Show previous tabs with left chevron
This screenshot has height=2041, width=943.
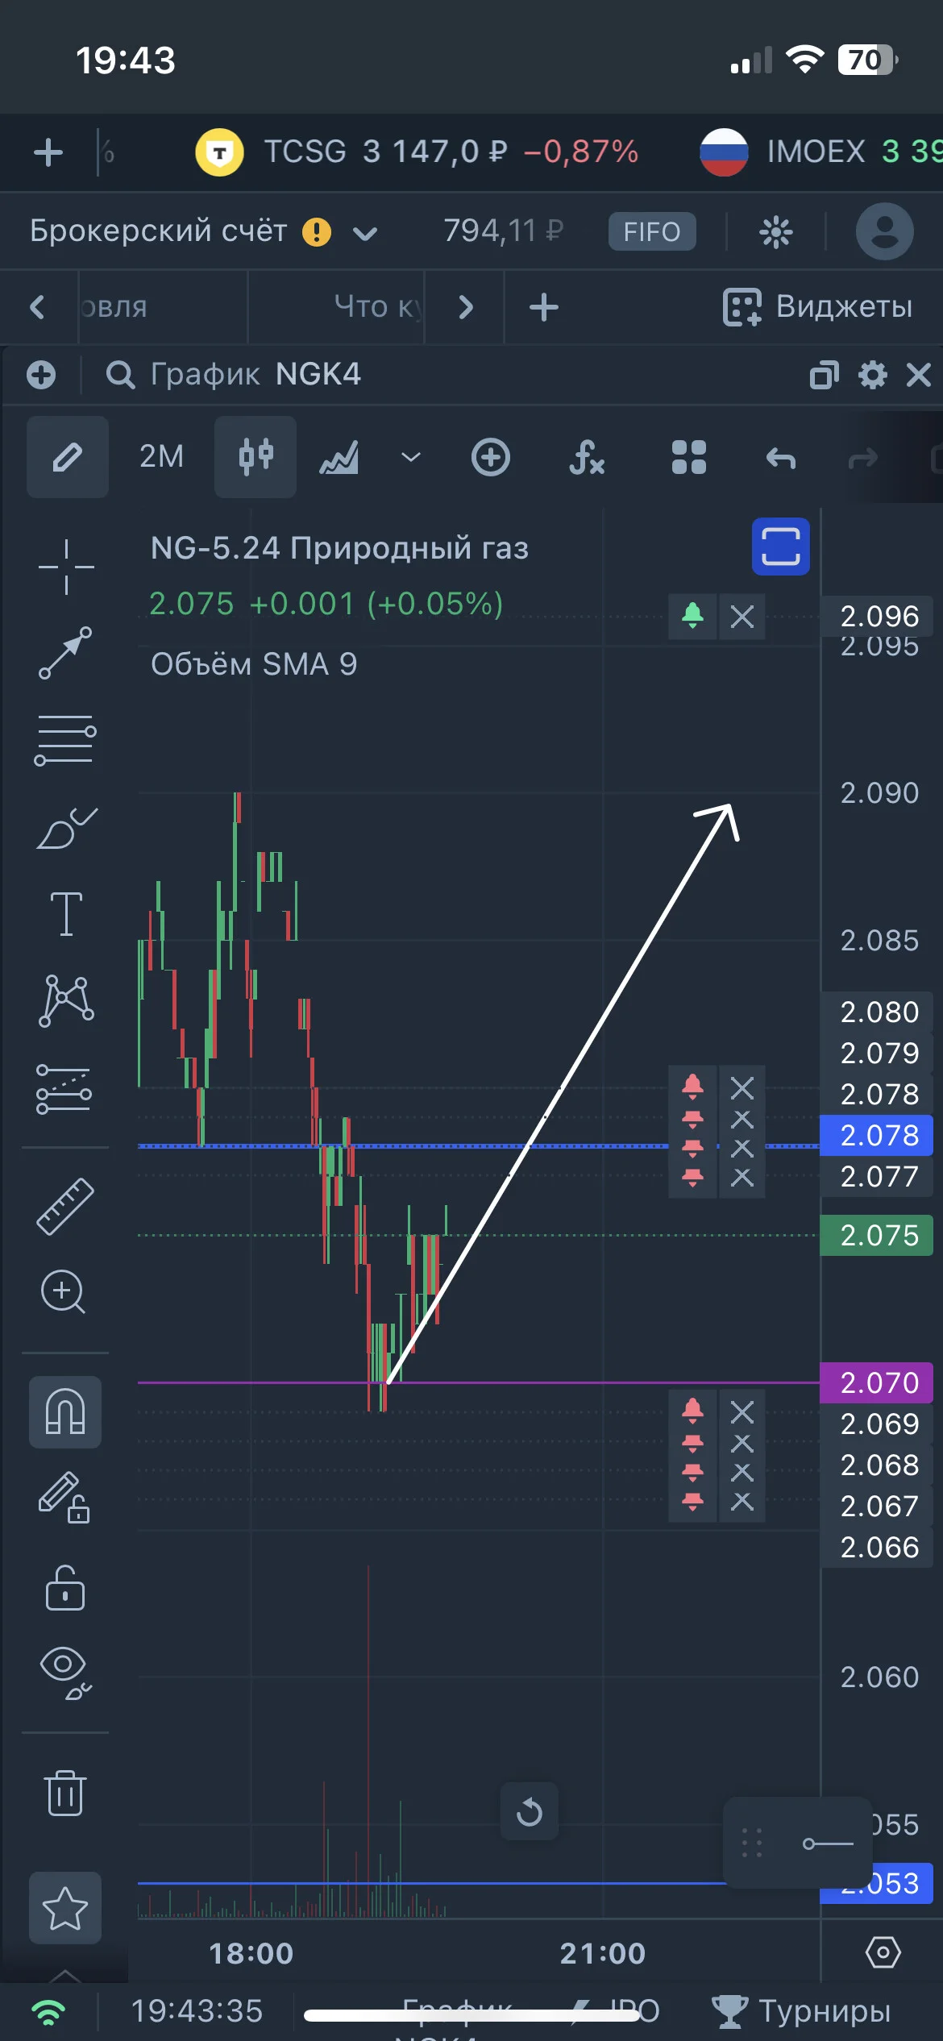click(37, 307)
